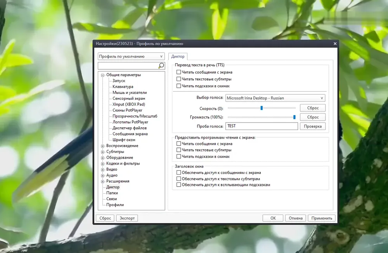Tick Обеспечить доступ к сообщениям с экрана
388x253 pixels.
(x=178, y=173)
